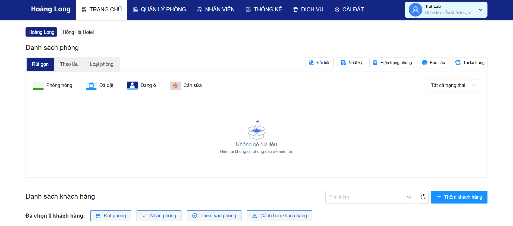
Task: Click Báo cáo printer report button
Action: pyautogui.click(x=433, y=63)
